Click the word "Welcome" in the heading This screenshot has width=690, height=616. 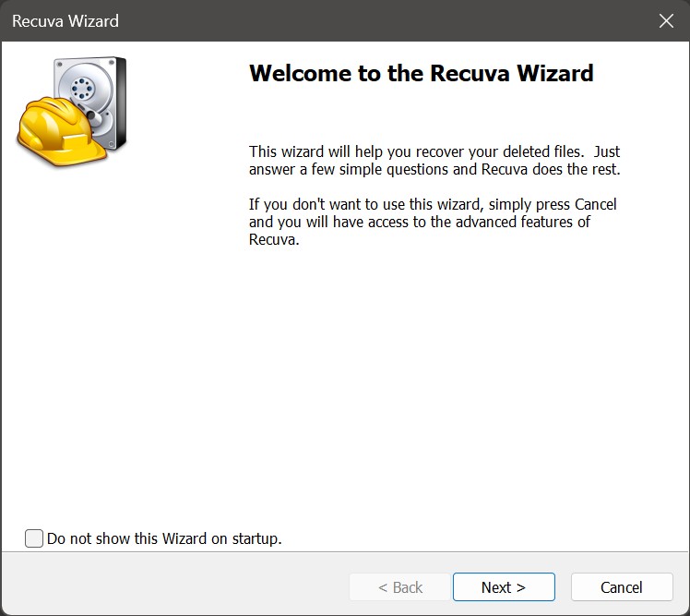coord(302,74)
